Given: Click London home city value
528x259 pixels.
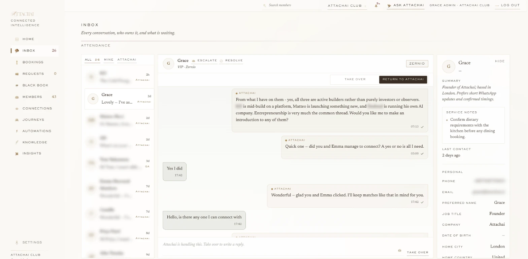Looking at the screenshot, I should click(x=497, y=247).
